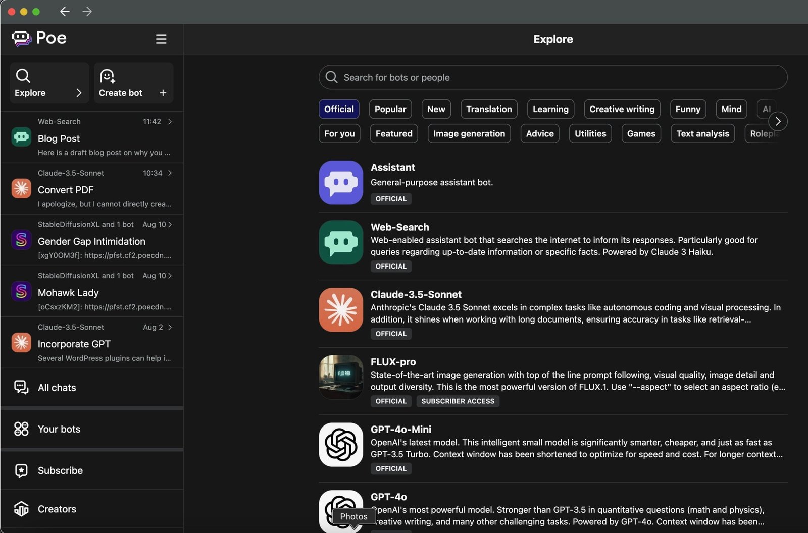808x533 pixels.
Task: Click the Claude avatar beside Incorporate GPT
Action: point(21,343)
